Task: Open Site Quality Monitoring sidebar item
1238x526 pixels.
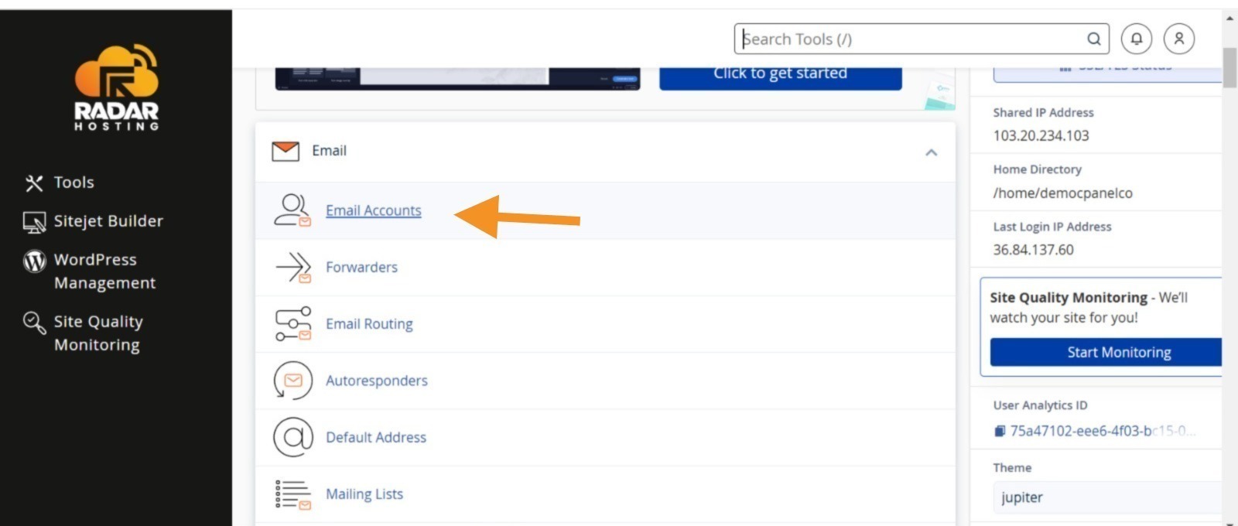Action: point(98,333)
